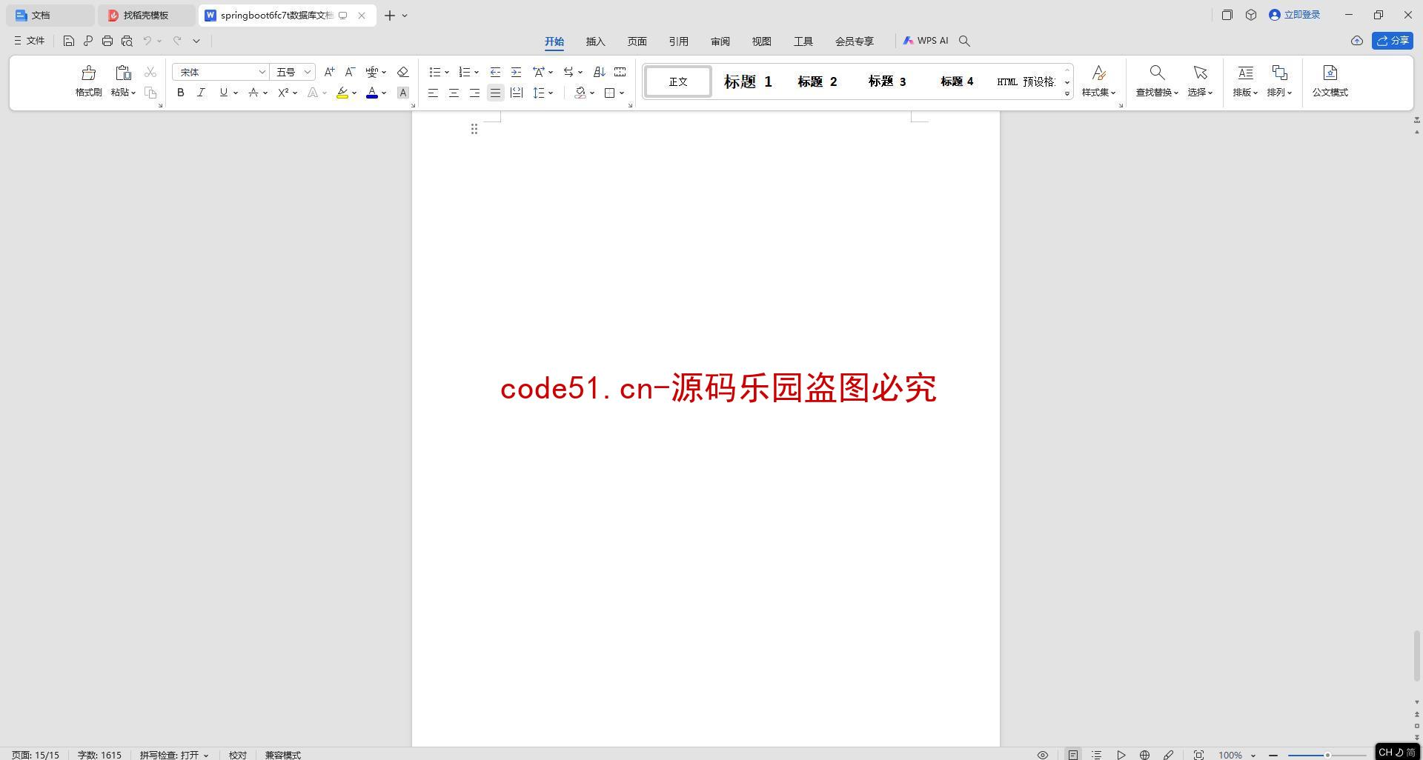1423x760 pixels.
Task: Open Official Document mode (公文模式)
Action: (x=1330, y=81)
